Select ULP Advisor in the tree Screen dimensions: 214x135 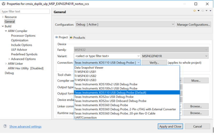tap(19, 50)
